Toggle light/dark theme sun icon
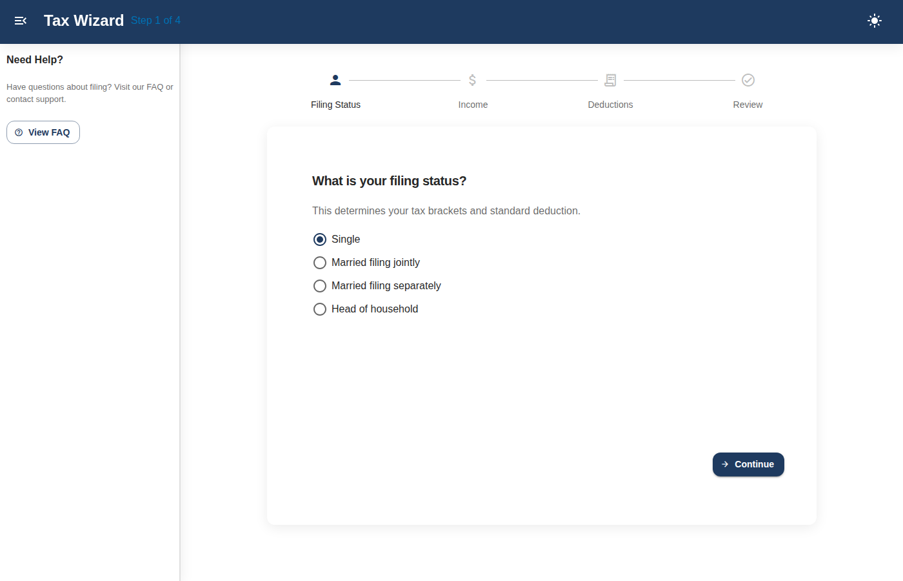903x581 pixels. tap(875, 21)
